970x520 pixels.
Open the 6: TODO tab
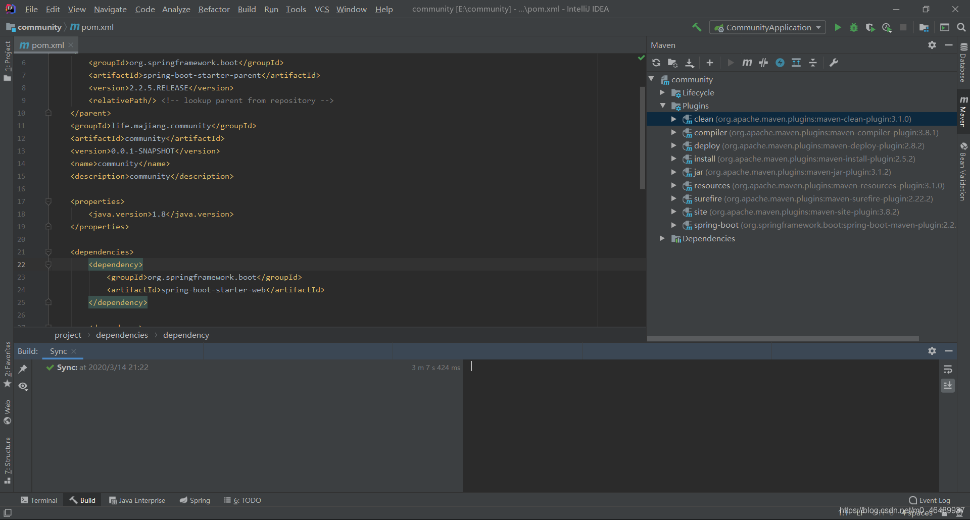243,500
